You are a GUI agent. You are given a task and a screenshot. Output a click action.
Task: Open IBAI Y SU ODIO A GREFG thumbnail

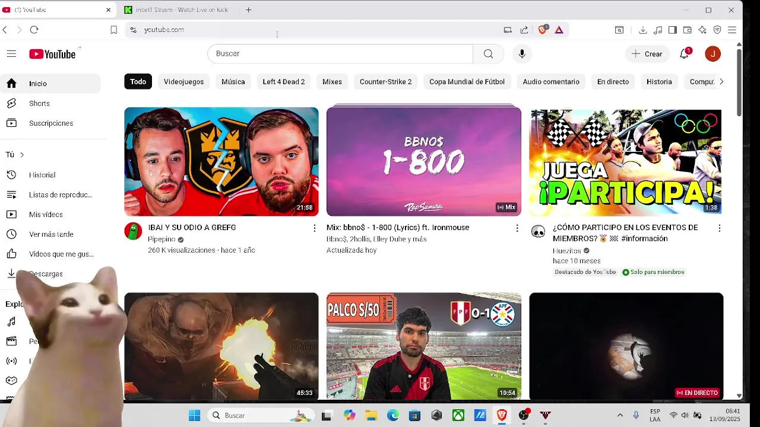point(221,161)
